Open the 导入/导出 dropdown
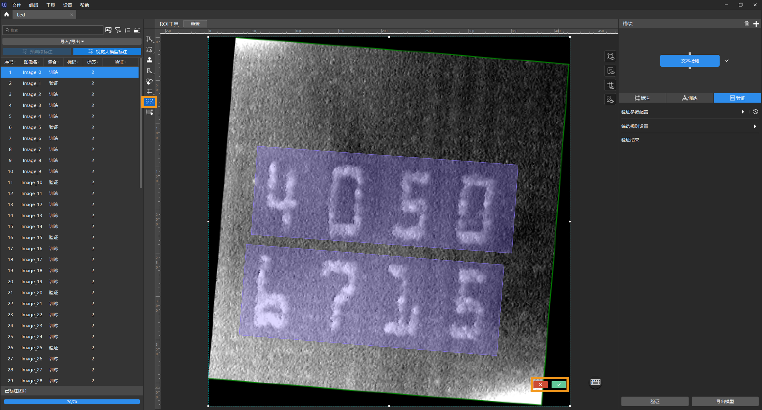The width and height of the screenshot is (762, 410). click(72, 41)
